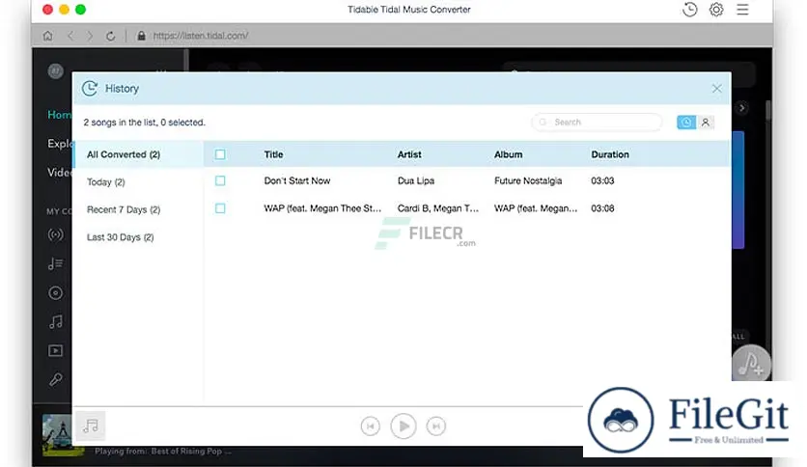Click Playing from: Best of Rising Pop text

(163, 451)
